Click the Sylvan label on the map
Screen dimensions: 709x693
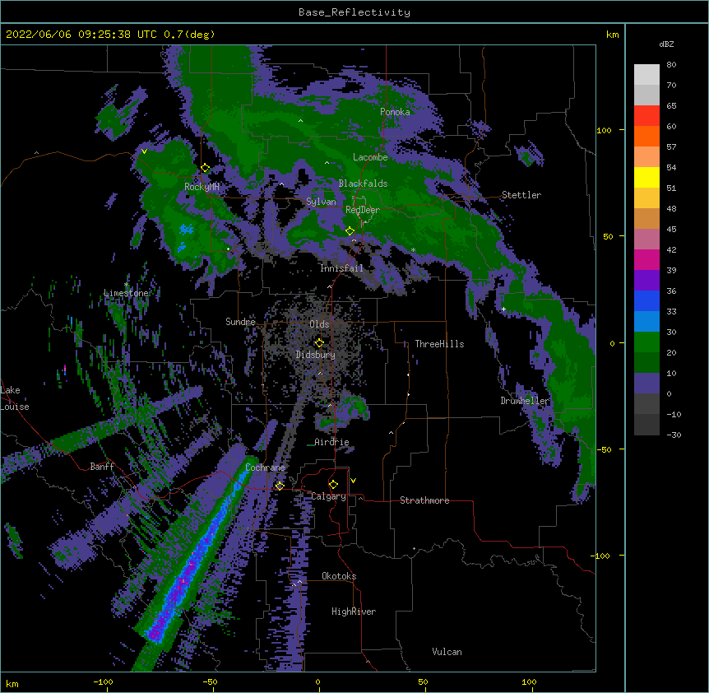[321, 202]
